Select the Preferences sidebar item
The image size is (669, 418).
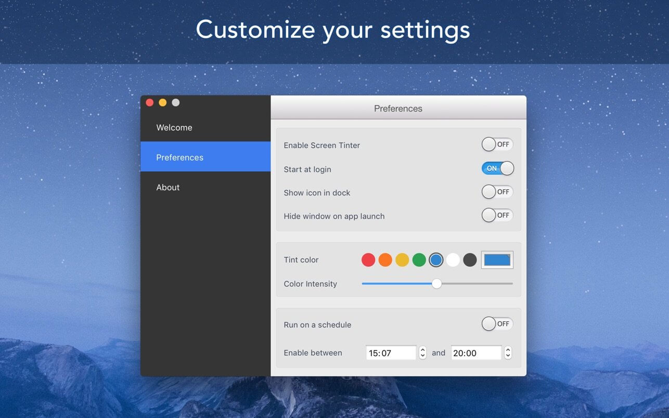180,158
